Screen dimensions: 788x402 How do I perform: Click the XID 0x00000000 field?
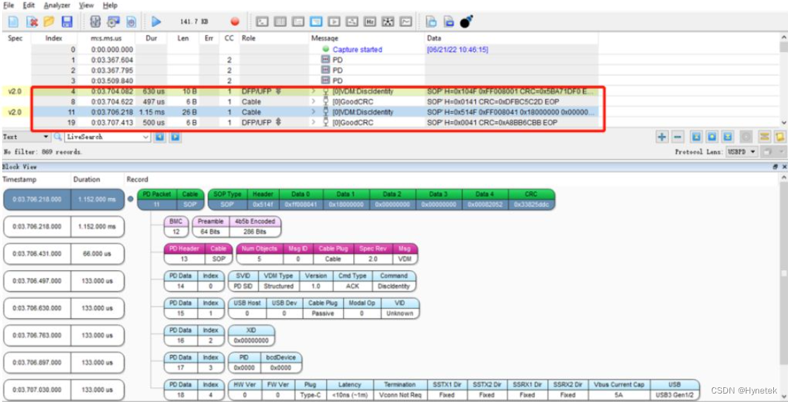(x=252, y=335)
